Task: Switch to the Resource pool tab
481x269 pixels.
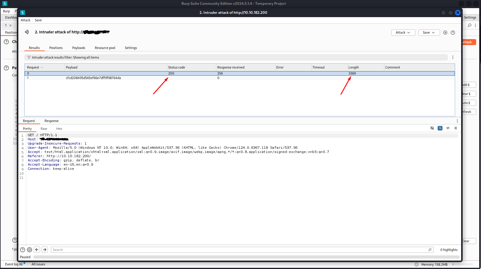Action: click(105, 48)
